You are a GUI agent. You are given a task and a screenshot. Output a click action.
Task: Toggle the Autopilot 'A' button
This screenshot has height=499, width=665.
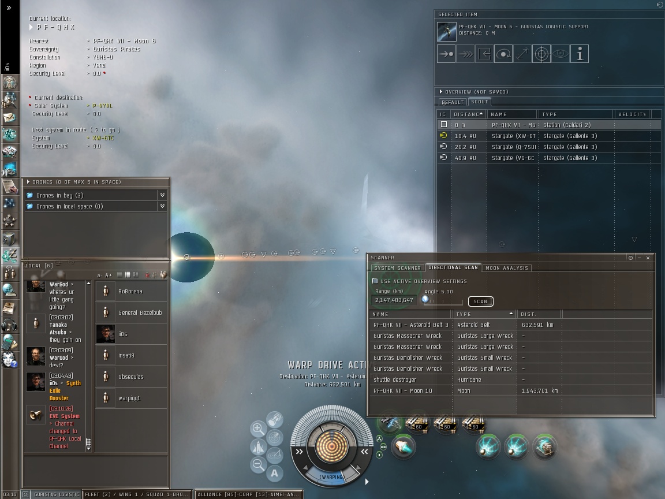click(x=274, y=473)
